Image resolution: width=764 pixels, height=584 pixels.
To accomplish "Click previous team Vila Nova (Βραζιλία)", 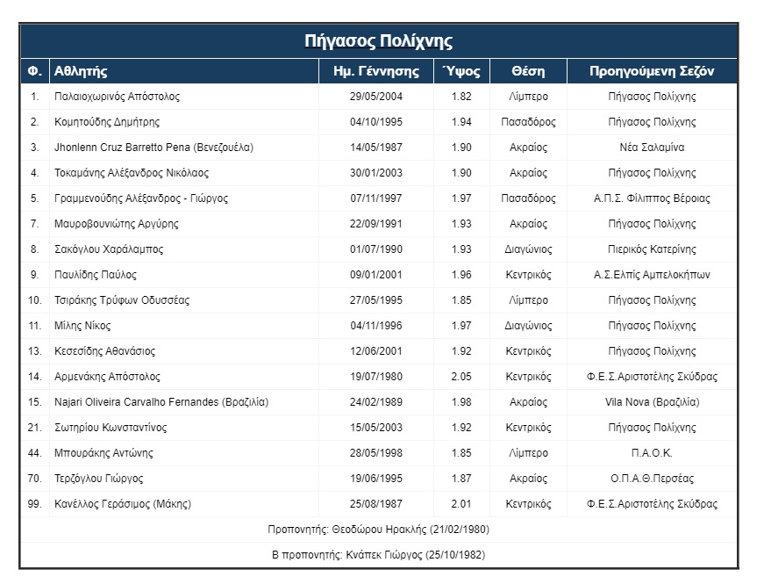I will (652, 402).
